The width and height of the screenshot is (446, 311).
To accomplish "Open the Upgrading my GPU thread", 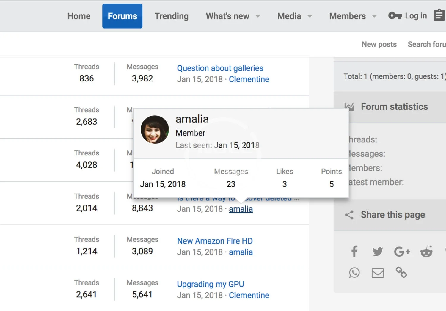I will 210,284.
